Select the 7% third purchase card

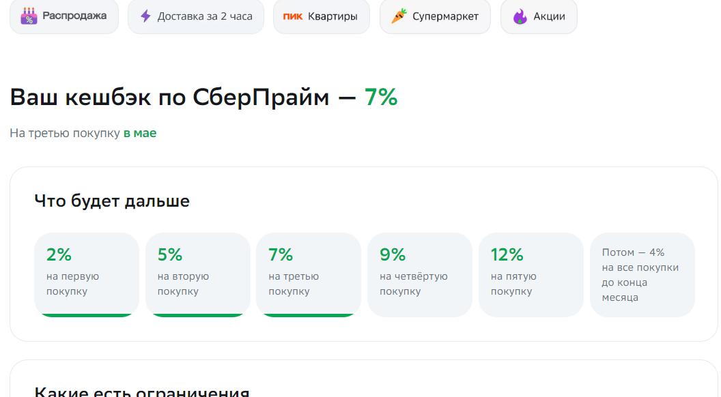tap(309, 275)
